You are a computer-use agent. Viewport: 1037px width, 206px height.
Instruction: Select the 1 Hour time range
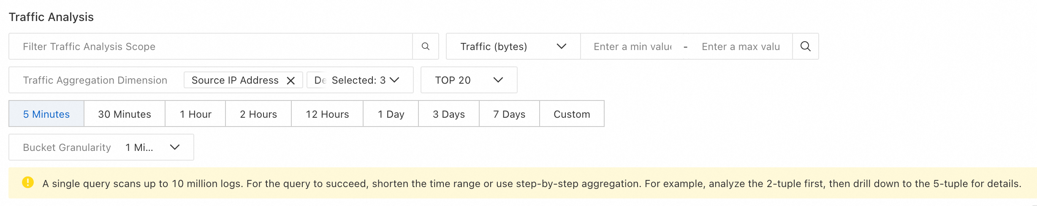pyautogui.click(x=195, y=114)
